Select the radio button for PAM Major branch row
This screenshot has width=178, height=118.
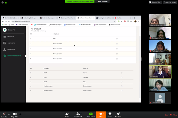pos(122,73)
